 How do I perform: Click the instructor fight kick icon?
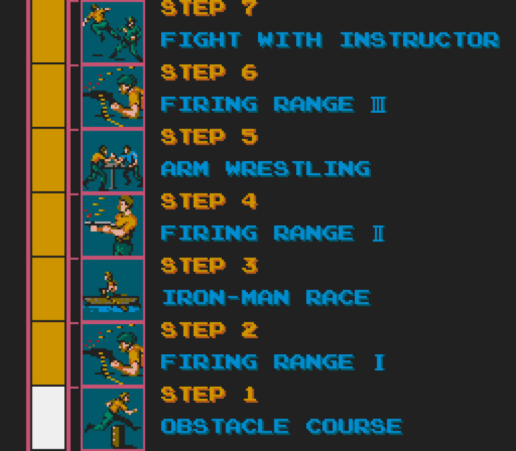113,32
